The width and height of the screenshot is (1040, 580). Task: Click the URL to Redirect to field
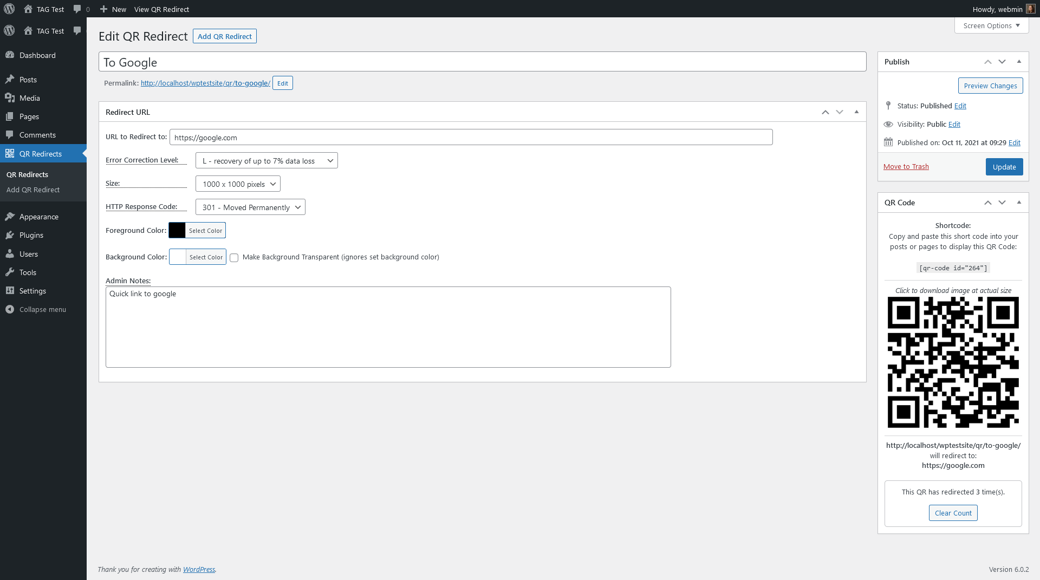pos(471,137)
